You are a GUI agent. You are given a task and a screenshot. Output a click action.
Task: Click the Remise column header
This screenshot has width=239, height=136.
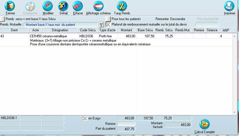pos(199,30)
